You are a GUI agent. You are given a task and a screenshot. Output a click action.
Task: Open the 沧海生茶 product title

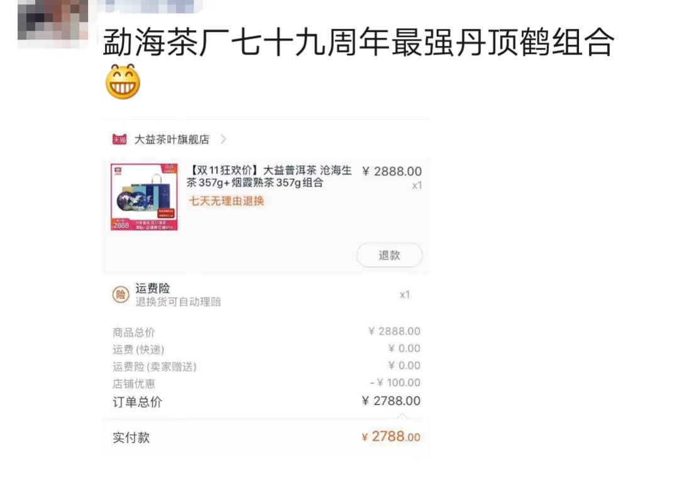click(x=268, y=176)
